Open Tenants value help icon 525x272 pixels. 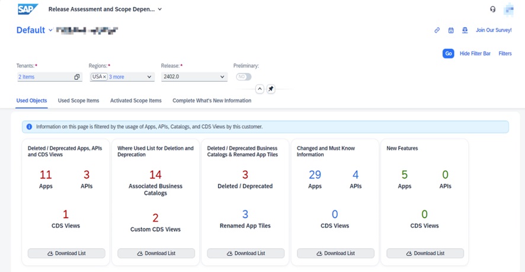(77, 77)
